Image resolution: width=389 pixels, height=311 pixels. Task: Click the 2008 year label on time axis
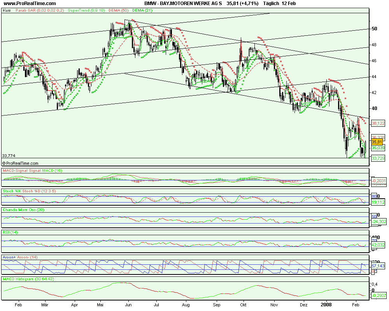point(326,305)
